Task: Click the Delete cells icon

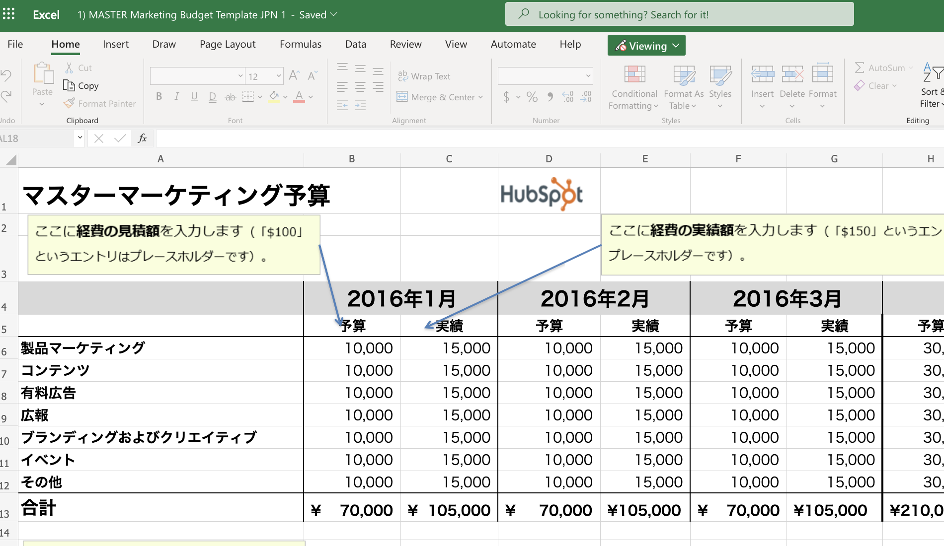Action: pyautogui.click(x=792, y=74)
